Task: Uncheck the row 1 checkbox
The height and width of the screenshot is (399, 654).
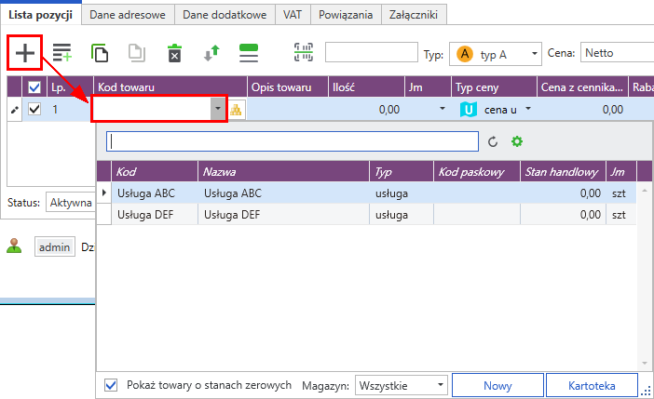Action: [x=34, y=110]
